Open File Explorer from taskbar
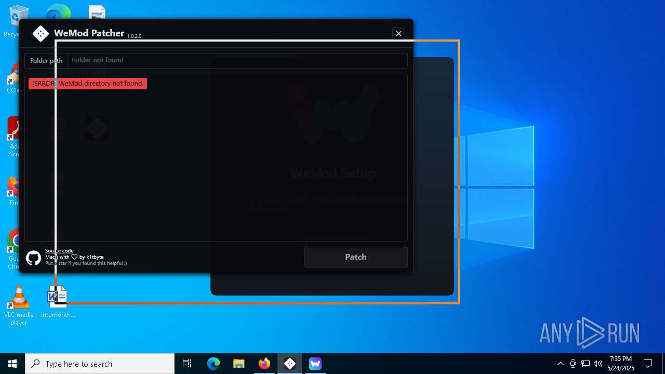This screenshot has height=374, width=665. [239, 364]
